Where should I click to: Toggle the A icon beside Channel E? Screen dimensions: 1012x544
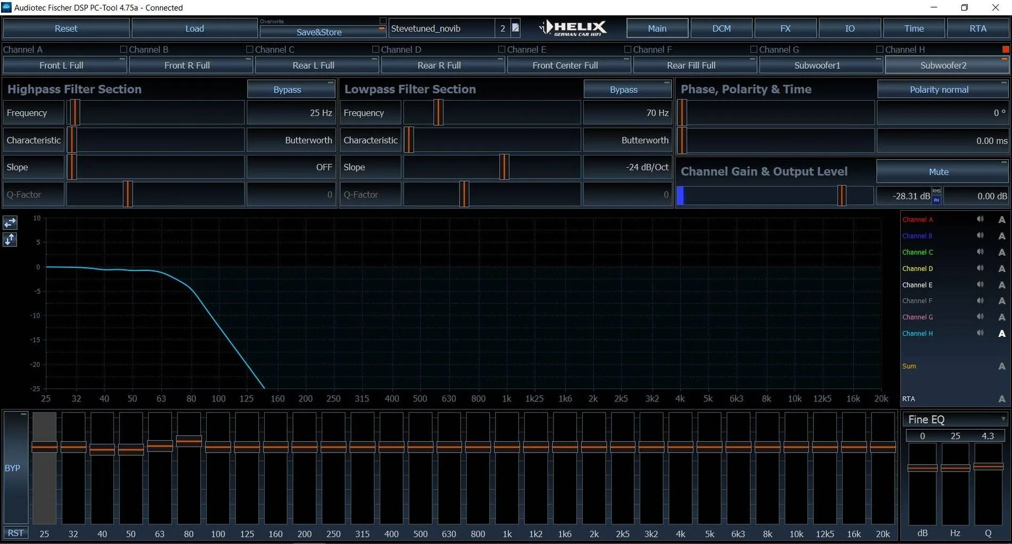[1002, 285]
